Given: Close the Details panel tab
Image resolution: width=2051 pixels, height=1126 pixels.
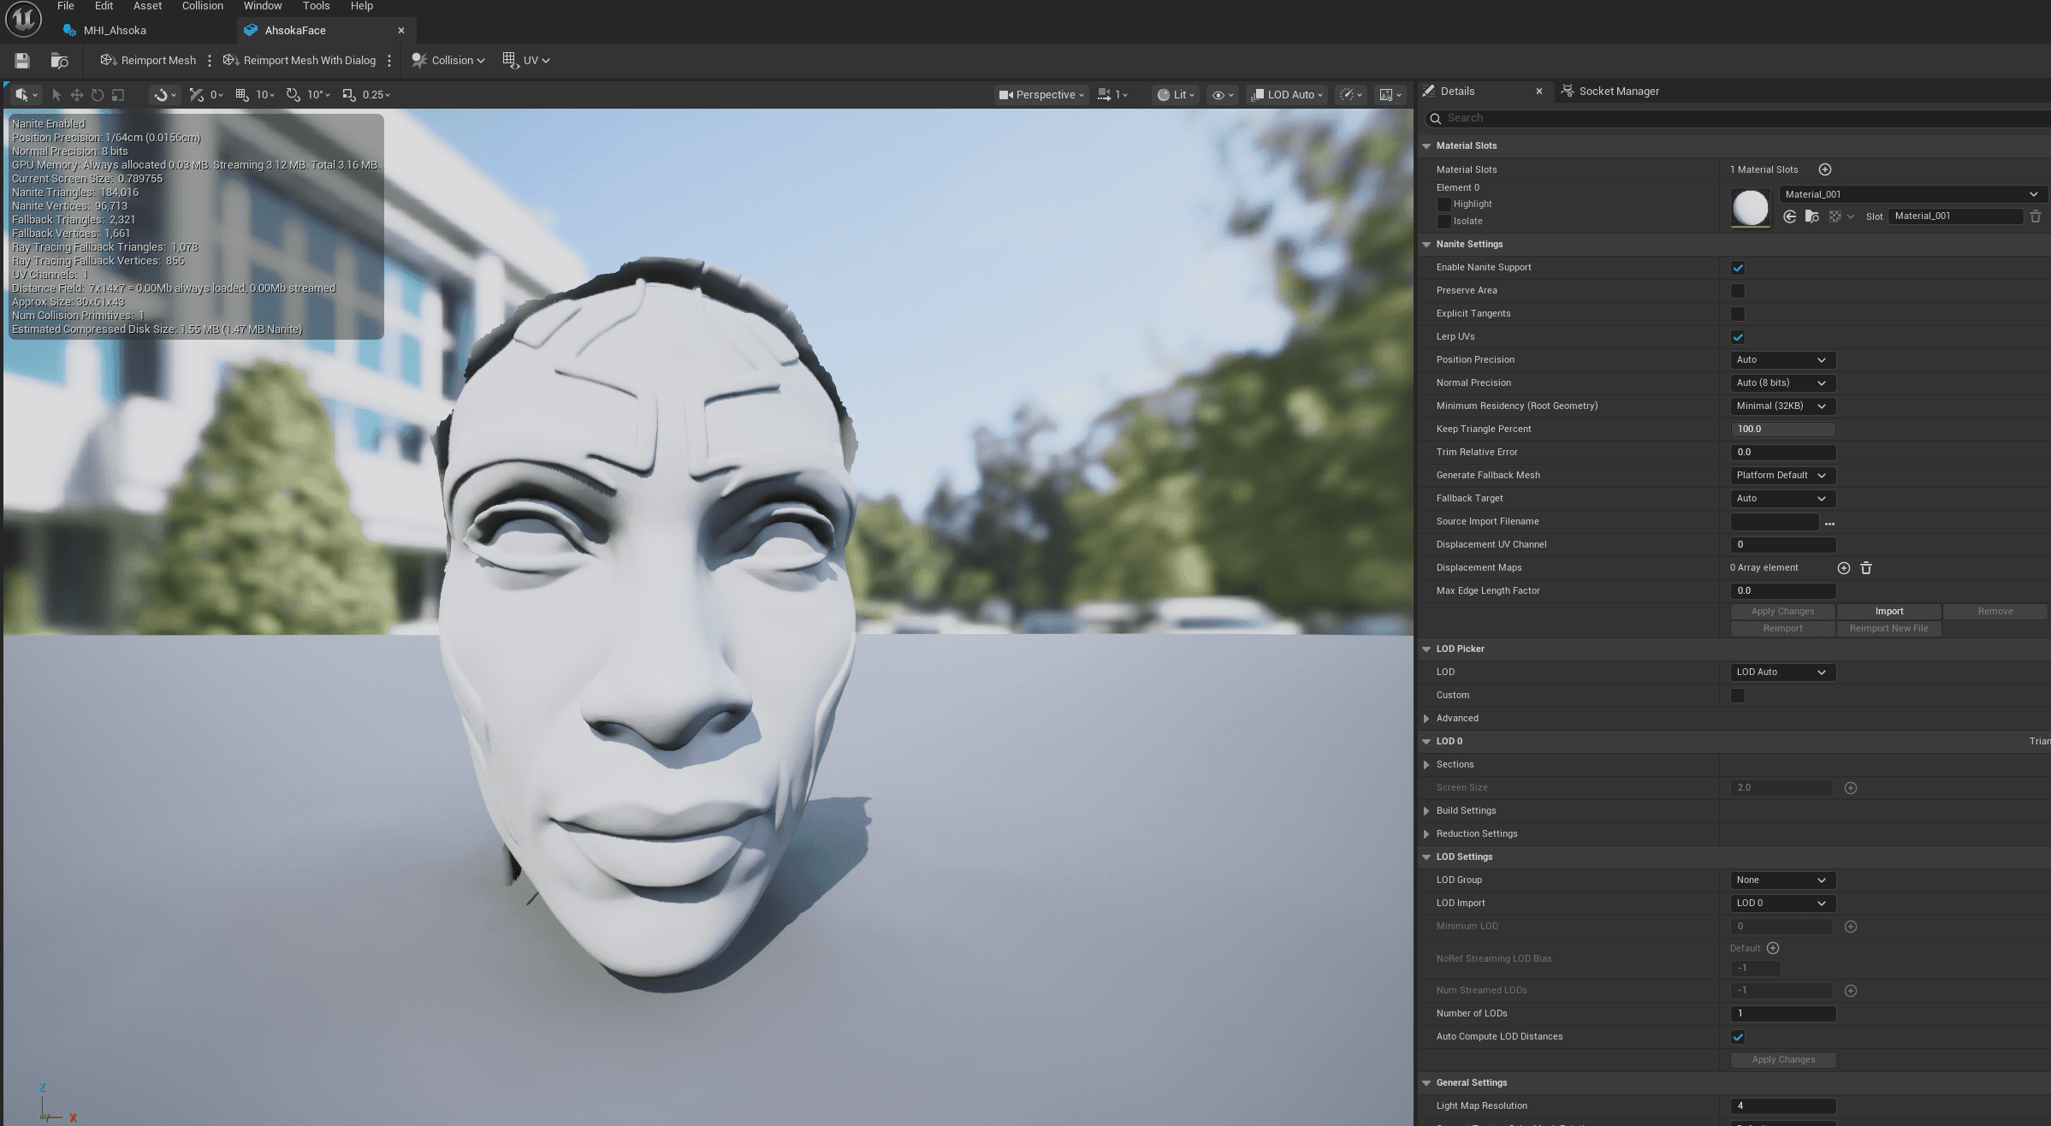Looking at the screenshot, I should click(x=1538, y=92).
